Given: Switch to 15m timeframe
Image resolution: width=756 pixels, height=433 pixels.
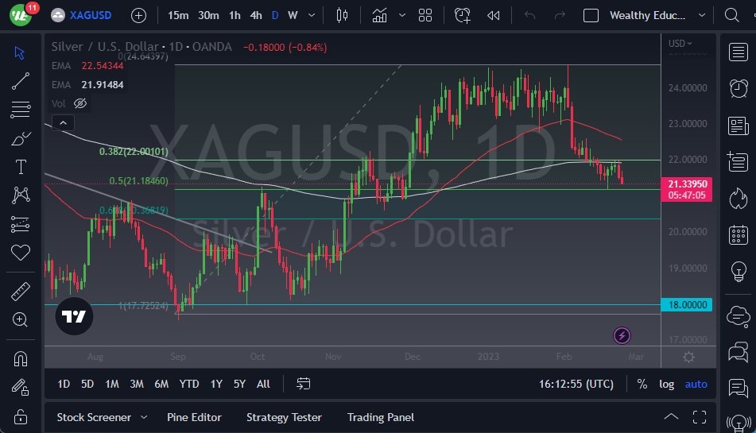Looking at the screenshot, I should tap(178, 15).
